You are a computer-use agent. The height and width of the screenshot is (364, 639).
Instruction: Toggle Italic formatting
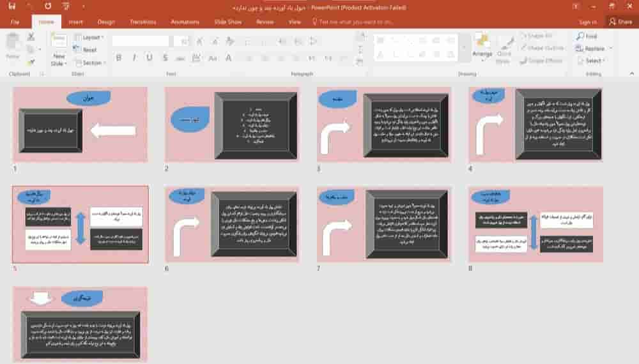coord(134,58)
